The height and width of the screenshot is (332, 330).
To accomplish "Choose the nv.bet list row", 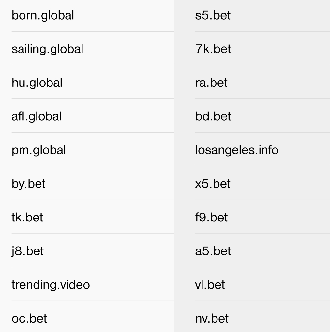I will (212, 318).
